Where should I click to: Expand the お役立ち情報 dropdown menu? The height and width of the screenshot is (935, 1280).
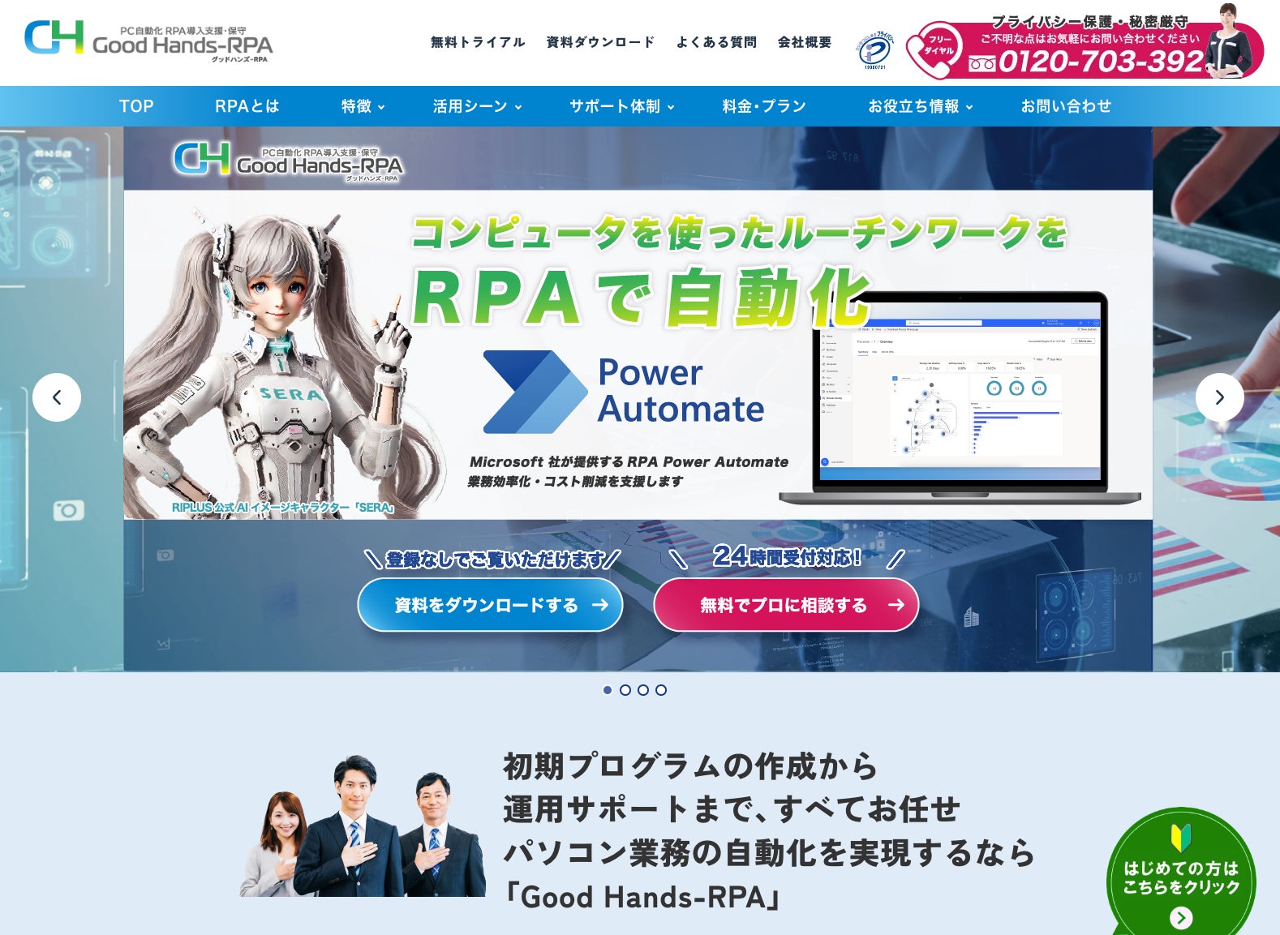(920, 106)
